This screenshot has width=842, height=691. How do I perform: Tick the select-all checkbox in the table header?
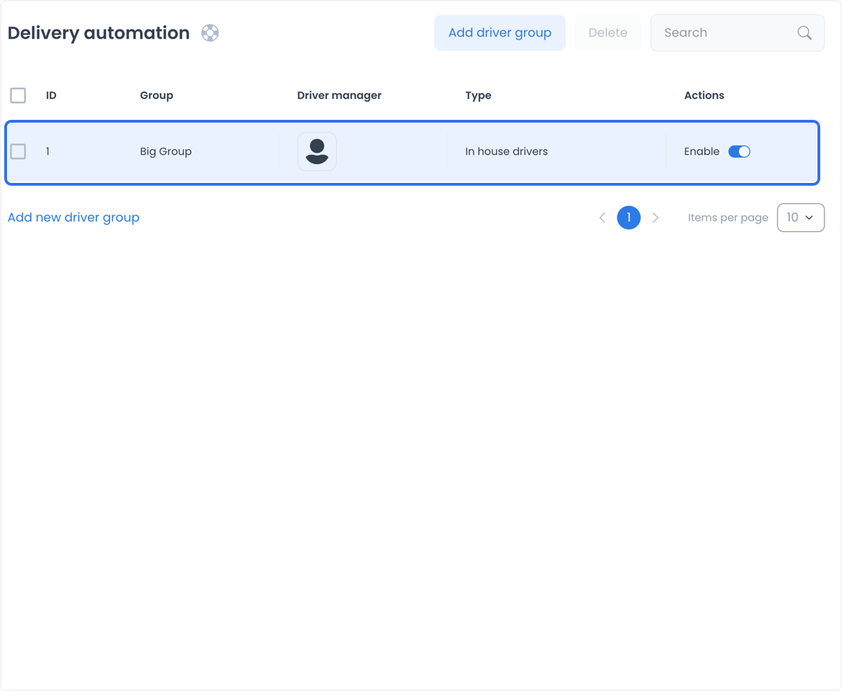(18, 95)
